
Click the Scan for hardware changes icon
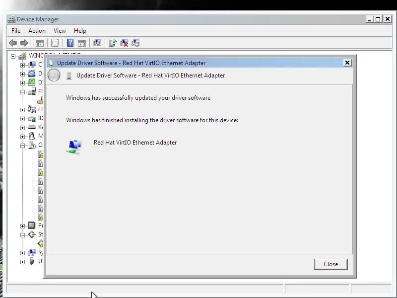97,43
